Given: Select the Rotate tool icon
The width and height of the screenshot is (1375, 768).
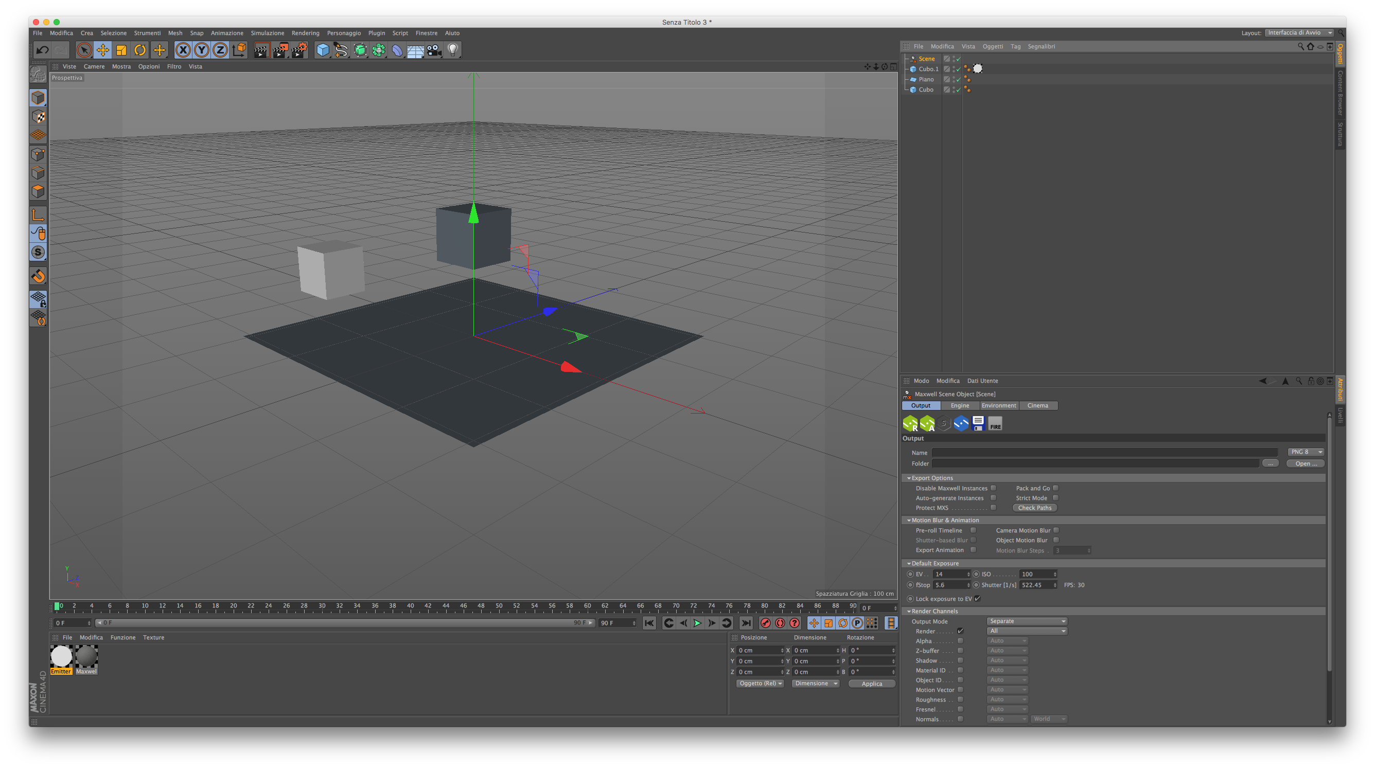Looking at the screenshot, I should [140, 50].
